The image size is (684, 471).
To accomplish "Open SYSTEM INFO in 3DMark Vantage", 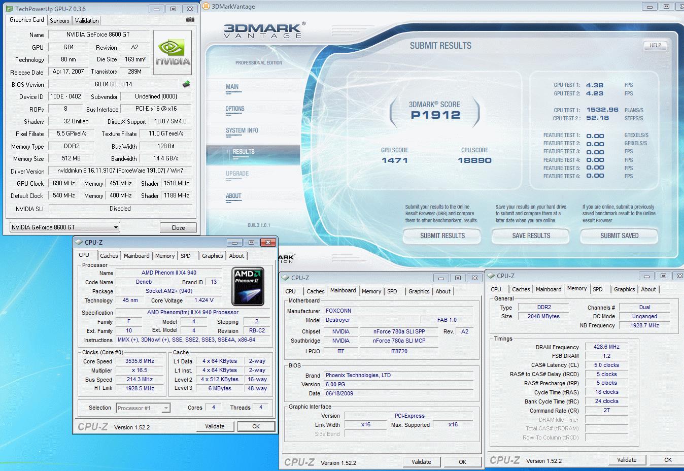I will click(x=242, y=130).
